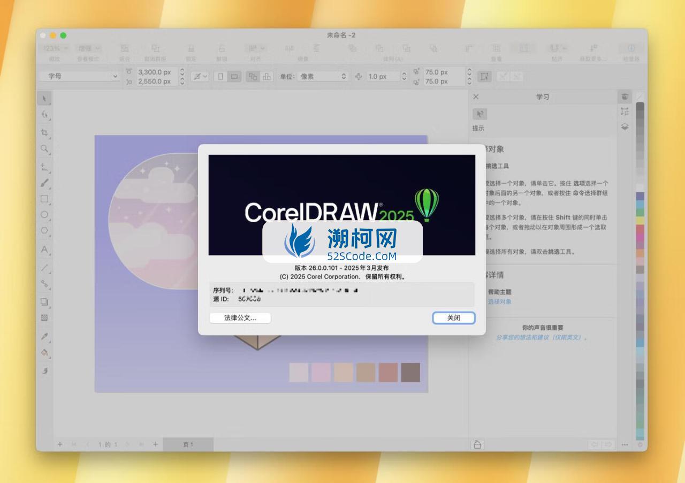685x483 pixels.
Task: Set landscape page orientation
Action: point(234,76)
